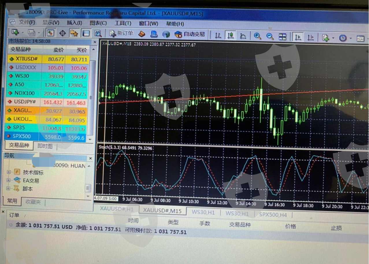Select the XAUUSD#,H1 chart tab

tap(117, 209)
